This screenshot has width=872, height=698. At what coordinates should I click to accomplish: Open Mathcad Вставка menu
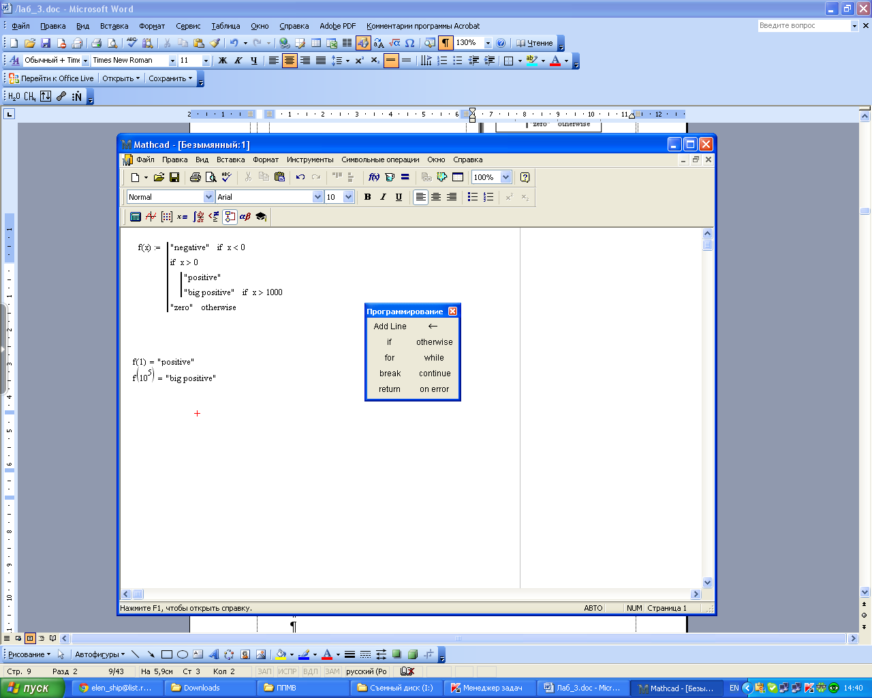click(x=230, y=160)
